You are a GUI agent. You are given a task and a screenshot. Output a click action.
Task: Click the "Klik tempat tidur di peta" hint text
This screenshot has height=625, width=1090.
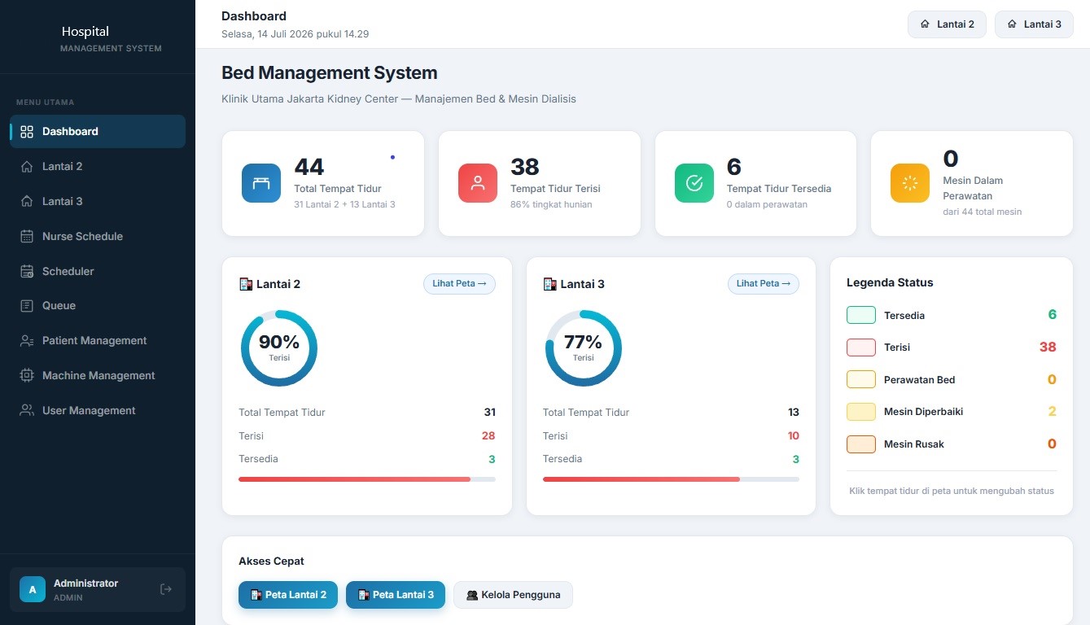pos(952,491)
